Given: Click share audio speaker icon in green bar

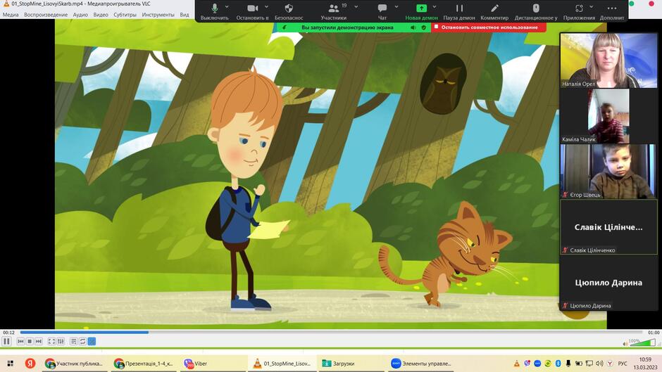Looking at the screenshot, I should (413, 27).
